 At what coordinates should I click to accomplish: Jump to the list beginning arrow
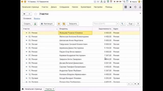coord(129,84)
